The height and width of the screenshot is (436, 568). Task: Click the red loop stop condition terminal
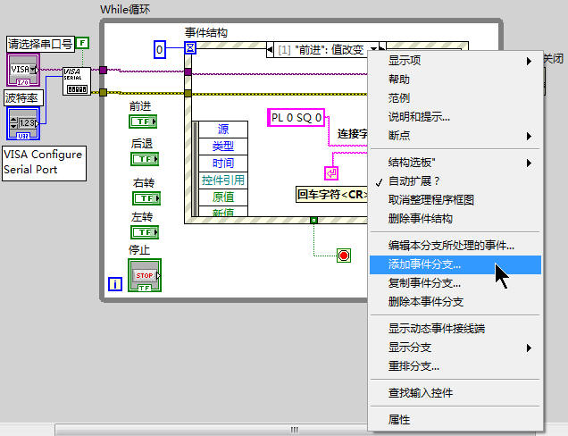pos(344,256)
